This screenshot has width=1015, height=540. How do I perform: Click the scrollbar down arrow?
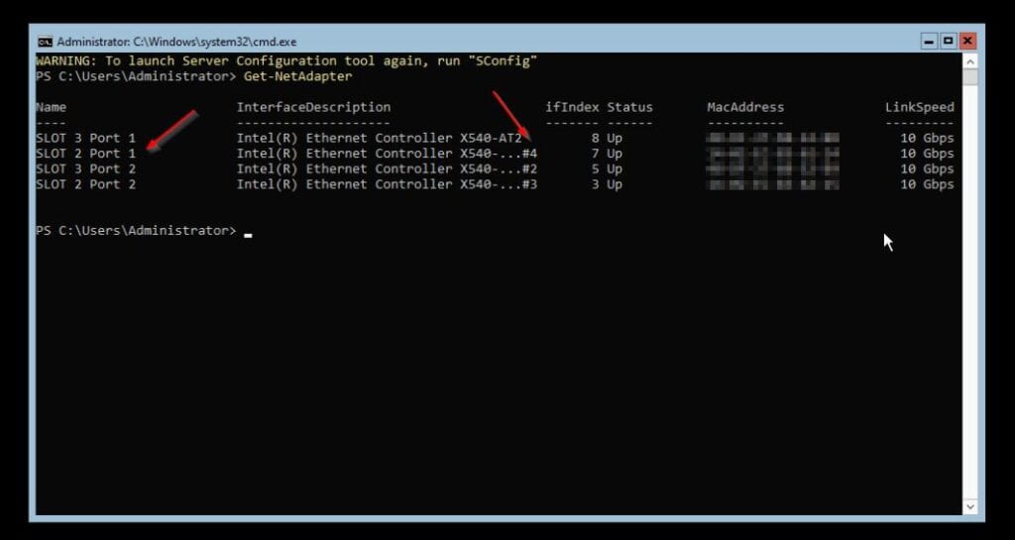[x=969, y=507]
